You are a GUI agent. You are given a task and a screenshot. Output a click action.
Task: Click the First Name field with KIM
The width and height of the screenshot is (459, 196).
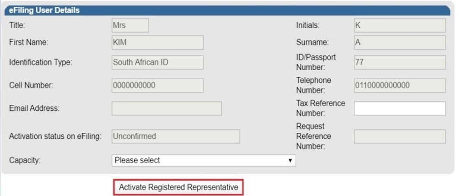pos(157,43)
